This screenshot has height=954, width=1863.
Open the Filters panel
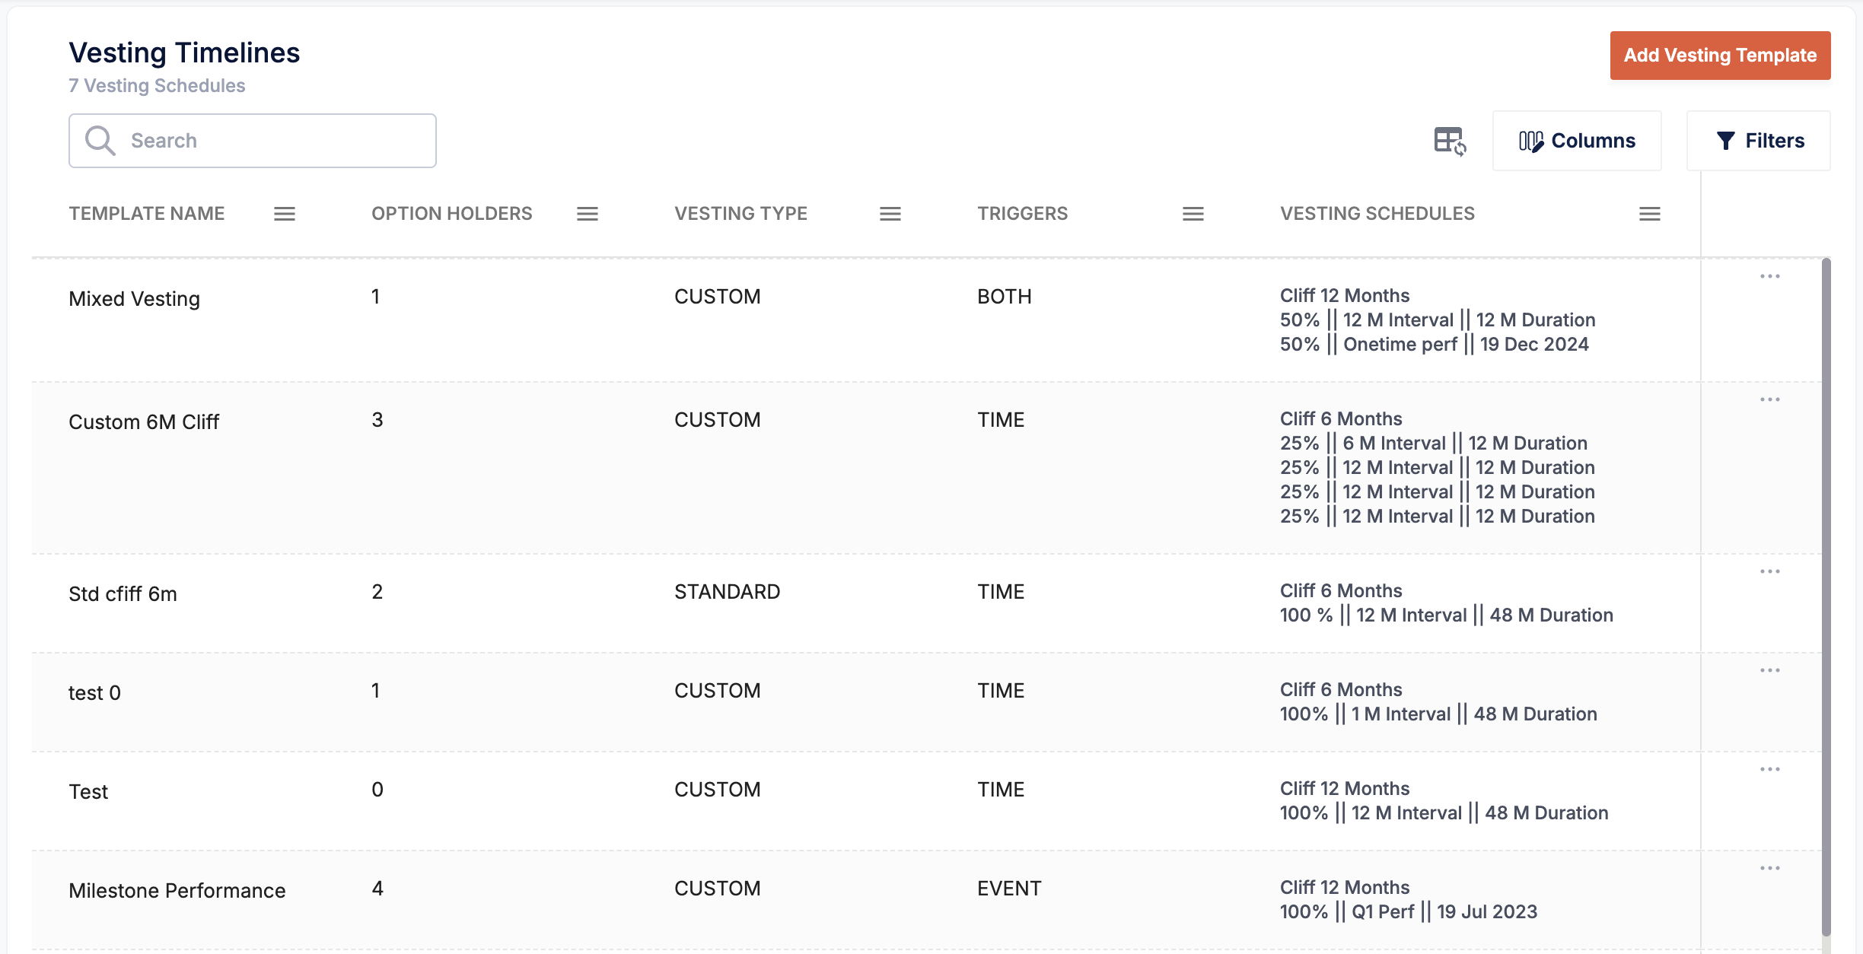point(1759,141)
